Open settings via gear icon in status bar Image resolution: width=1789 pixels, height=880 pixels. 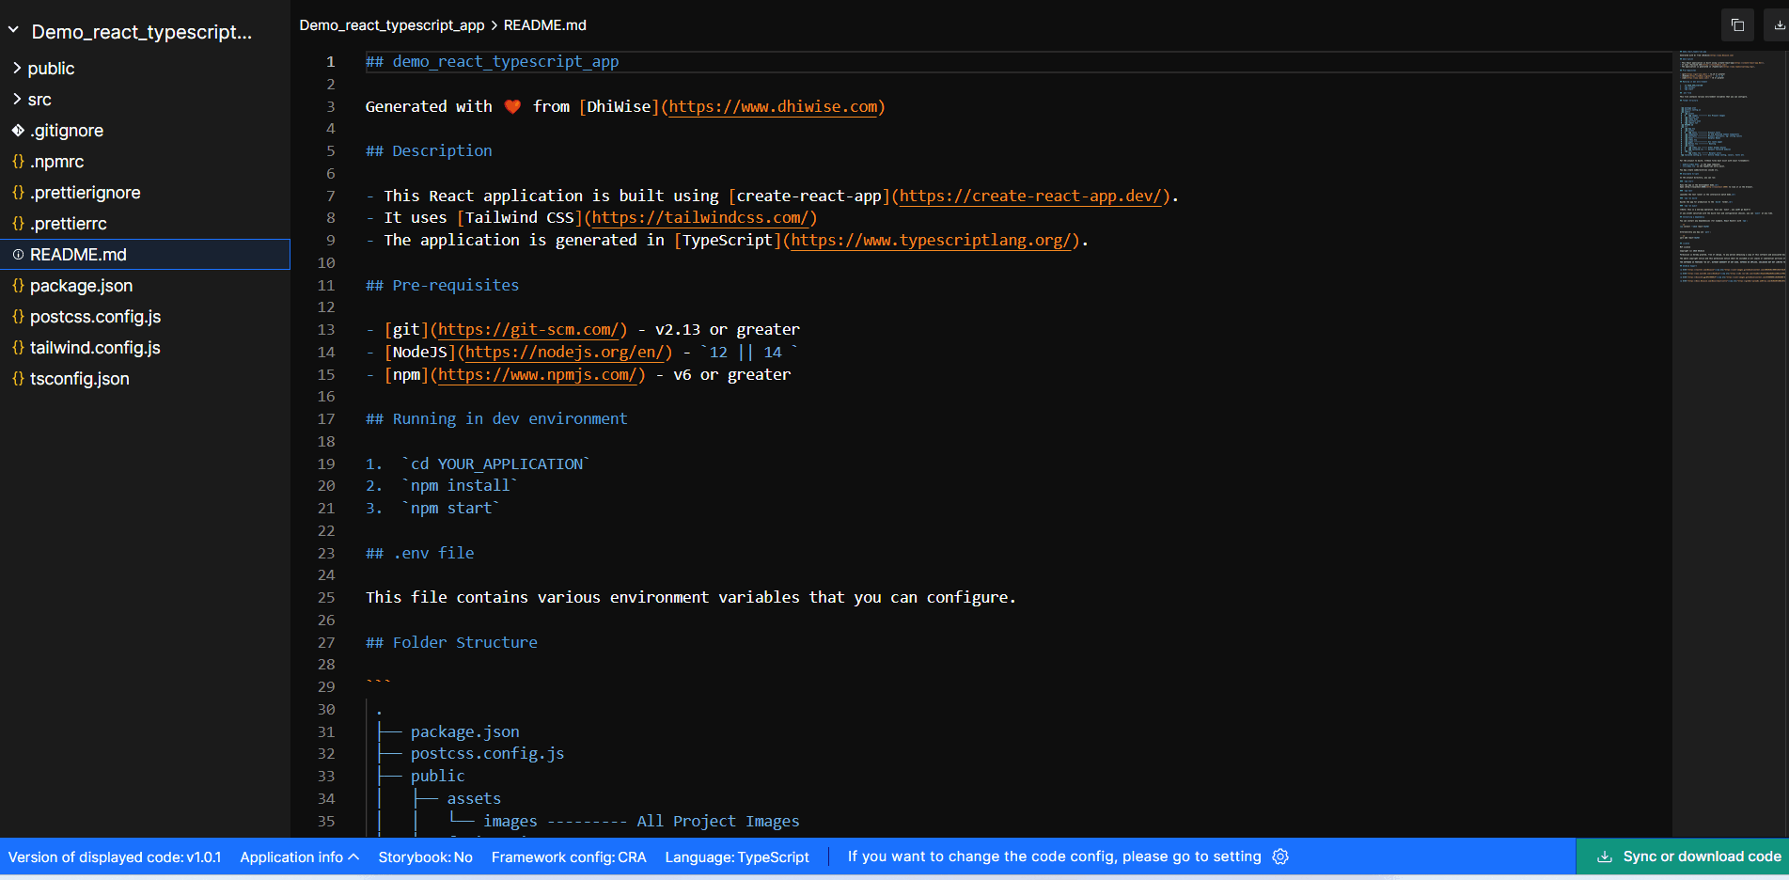tap(1280, 856)
